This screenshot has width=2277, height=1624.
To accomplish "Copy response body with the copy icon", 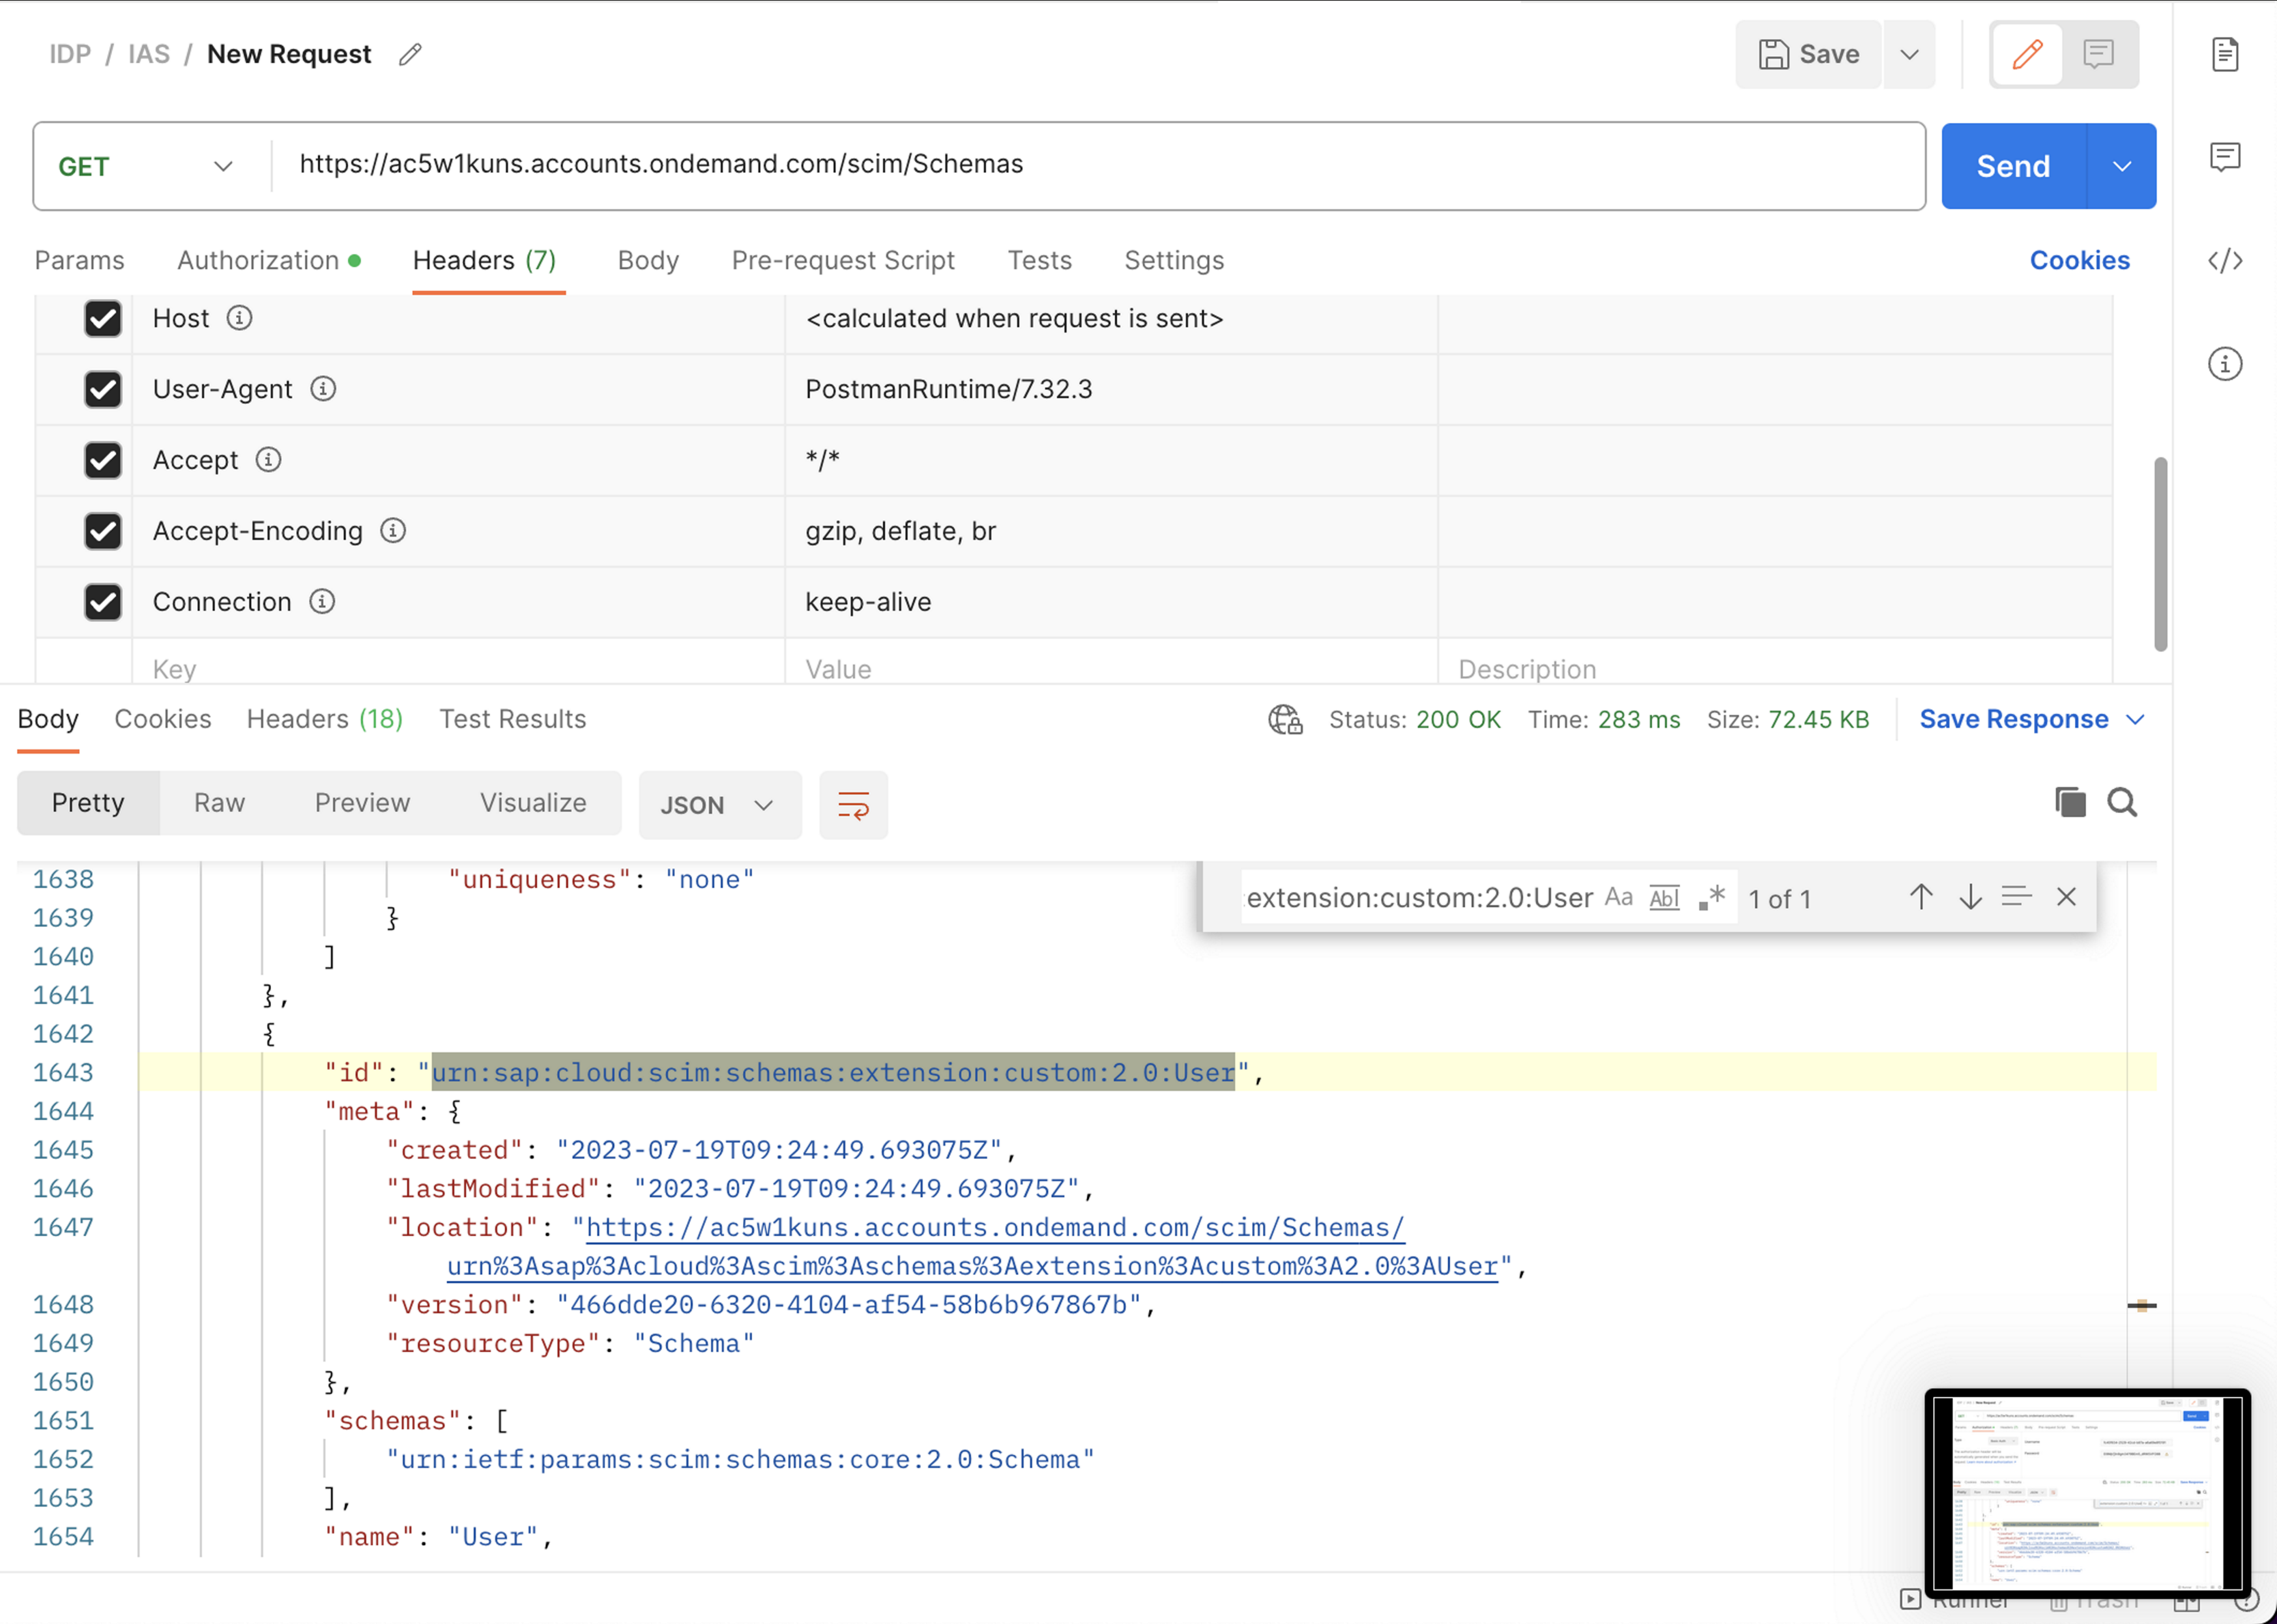I will pos(2070,802).
